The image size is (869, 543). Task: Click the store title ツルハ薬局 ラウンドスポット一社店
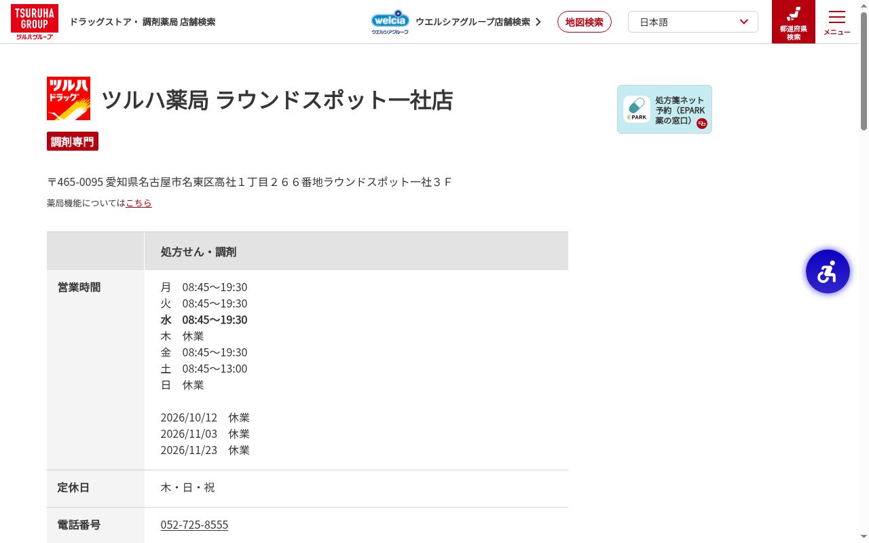tap(277, 100)
